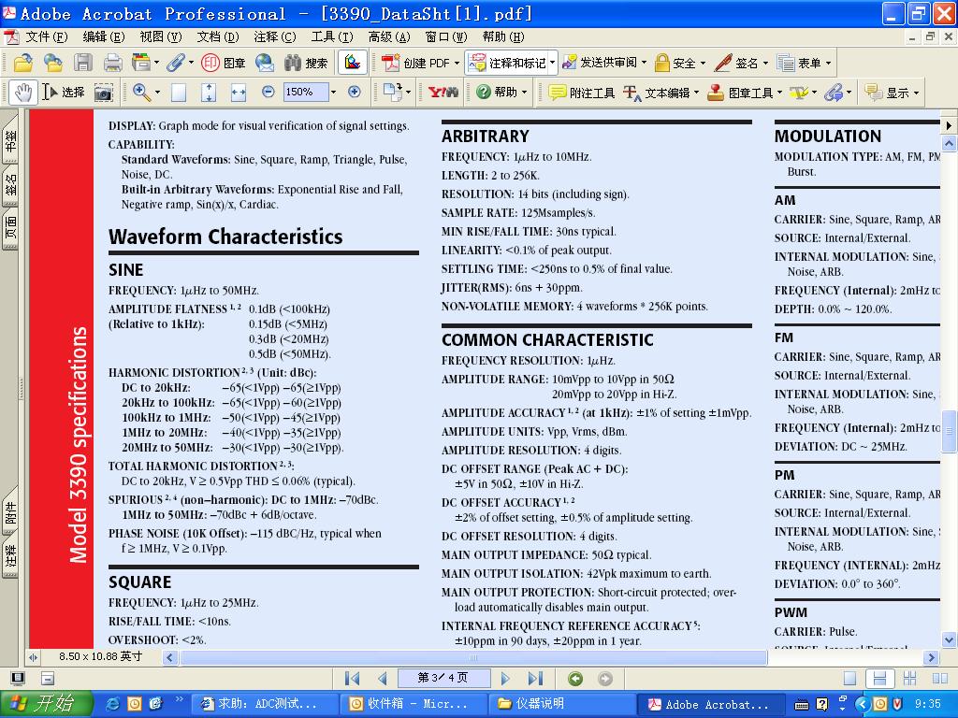Open the 高级(A) menu
958x718 pixels.
(x=389, y=36)
